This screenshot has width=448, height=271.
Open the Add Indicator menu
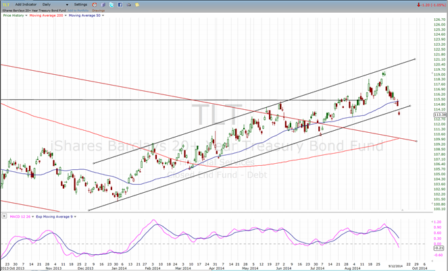coord(26,5)
